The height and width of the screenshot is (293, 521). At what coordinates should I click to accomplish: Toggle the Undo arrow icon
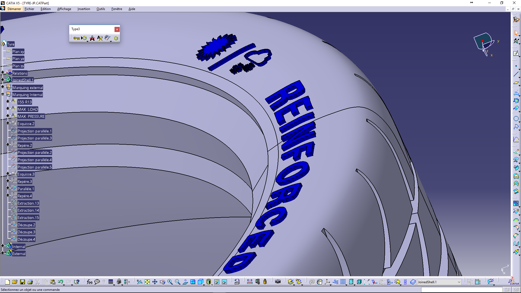click(x=60, y=282)
